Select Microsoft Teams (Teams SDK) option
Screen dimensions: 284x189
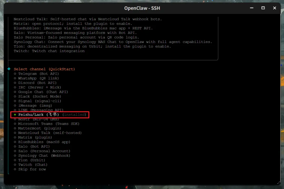[x=47, y=124]
